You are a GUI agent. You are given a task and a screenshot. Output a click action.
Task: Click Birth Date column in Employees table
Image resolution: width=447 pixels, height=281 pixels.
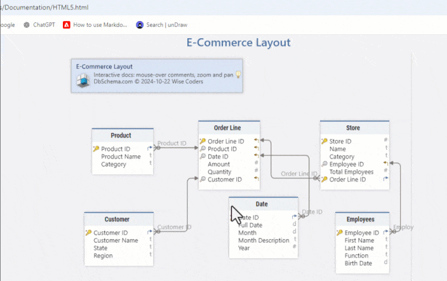tap(358, 263)
